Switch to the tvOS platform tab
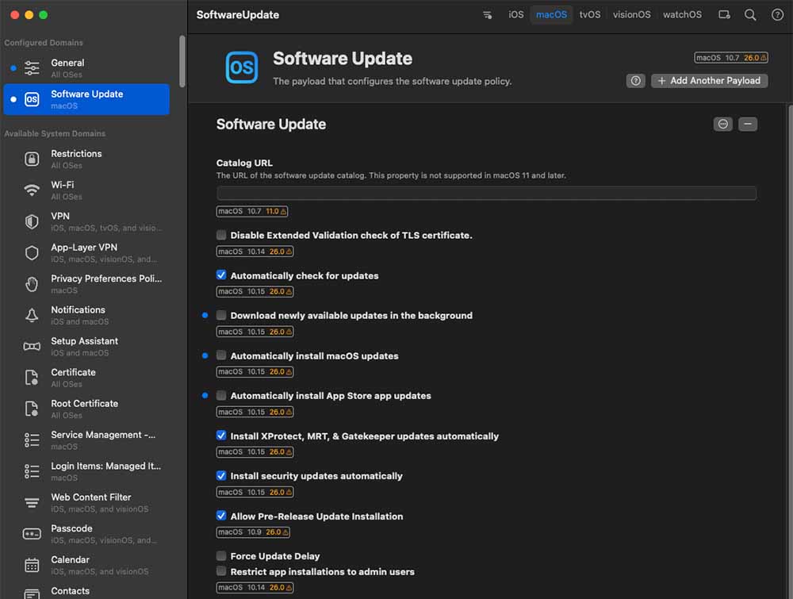The width and height of the screenshot is (793, 599). [590, 14]
